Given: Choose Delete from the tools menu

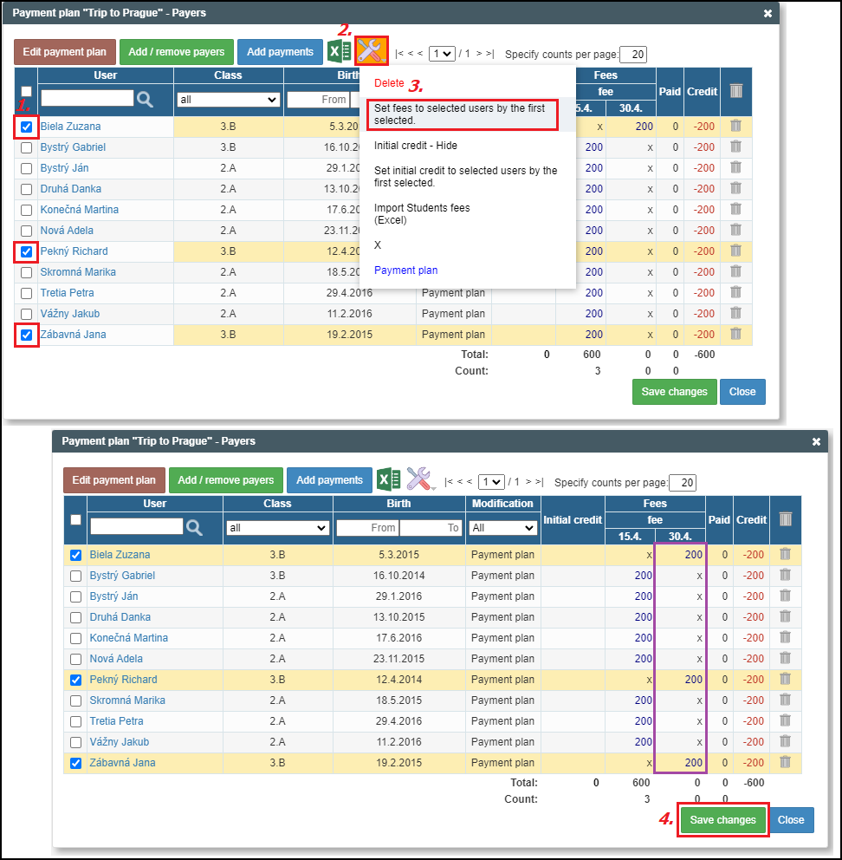Looking at the screenshot, I should (389, 83).
